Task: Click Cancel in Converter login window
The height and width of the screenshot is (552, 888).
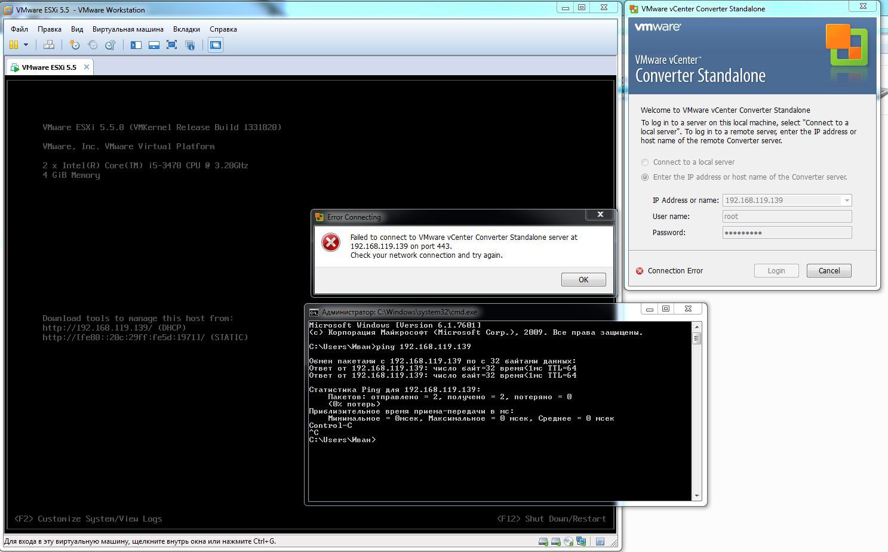Action: pyautogui.click(x=829, y=270)
